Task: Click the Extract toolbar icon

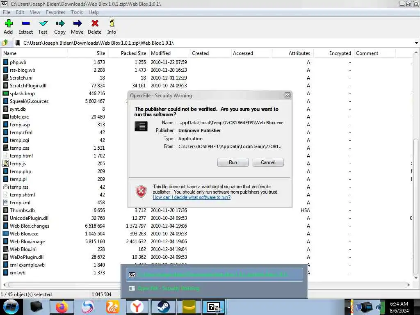Action: pyautogui.click(x=26, y=23)
